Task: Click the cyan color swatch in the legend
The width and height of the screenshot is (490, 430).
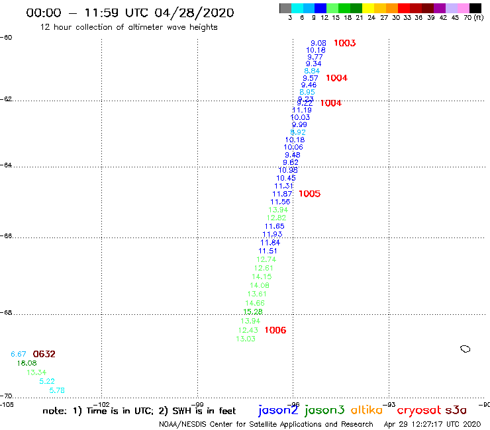Action: (297, 8)
